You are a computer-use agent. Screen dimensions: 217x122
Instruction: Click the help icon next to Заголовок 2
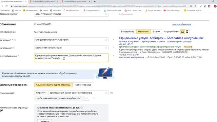pos(14,48)
